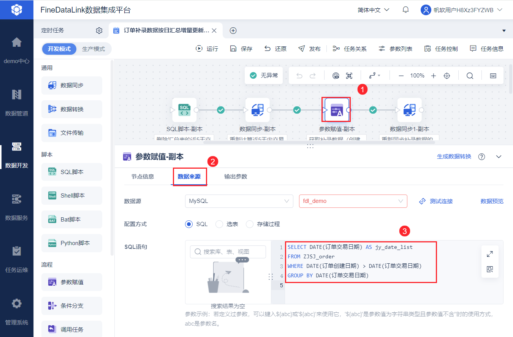Select the 参数赋值-副本 canvas node
513x337 pixels.
[x=336, y=110]
